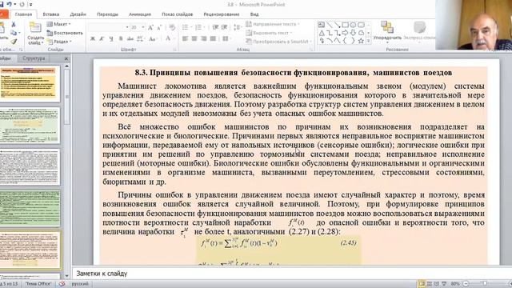
Task: Select the Arrow line shape
Action: 337,25
